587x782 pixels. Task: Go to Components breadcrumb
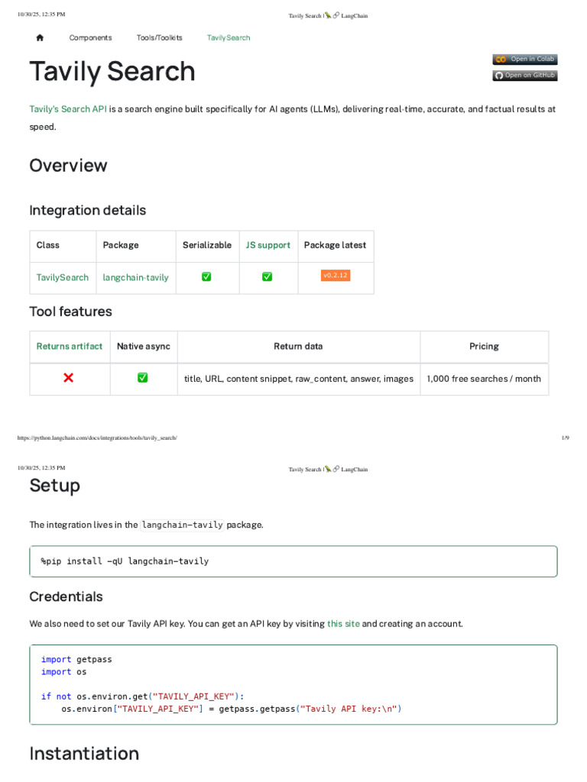[x=90, y=38]
